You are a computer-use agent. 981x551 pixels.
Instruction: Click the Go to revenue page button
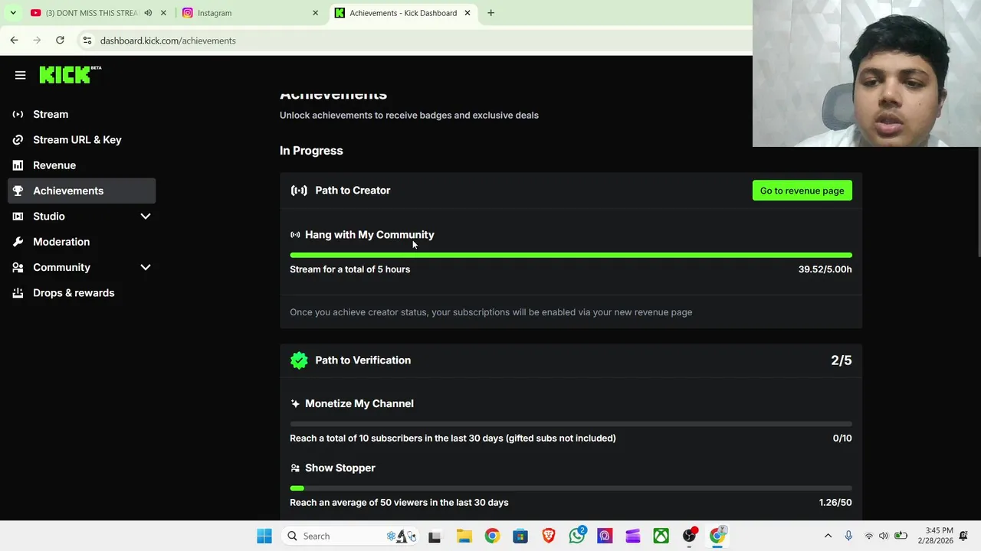pyautogui.click(x=802, y=191)
